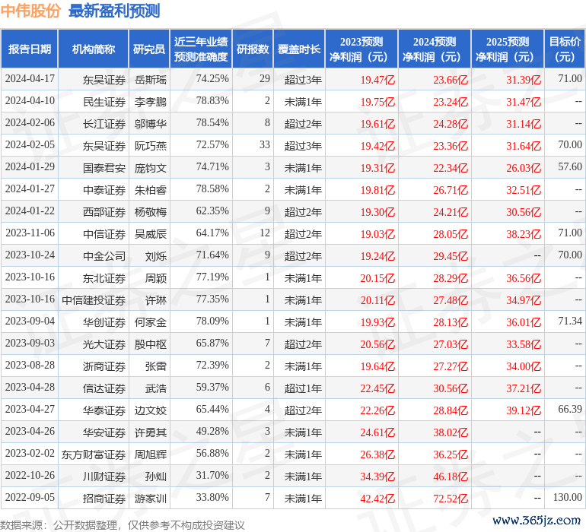Click the target price 130.00
Screen dimensions: 586x532
click(567, 497)
